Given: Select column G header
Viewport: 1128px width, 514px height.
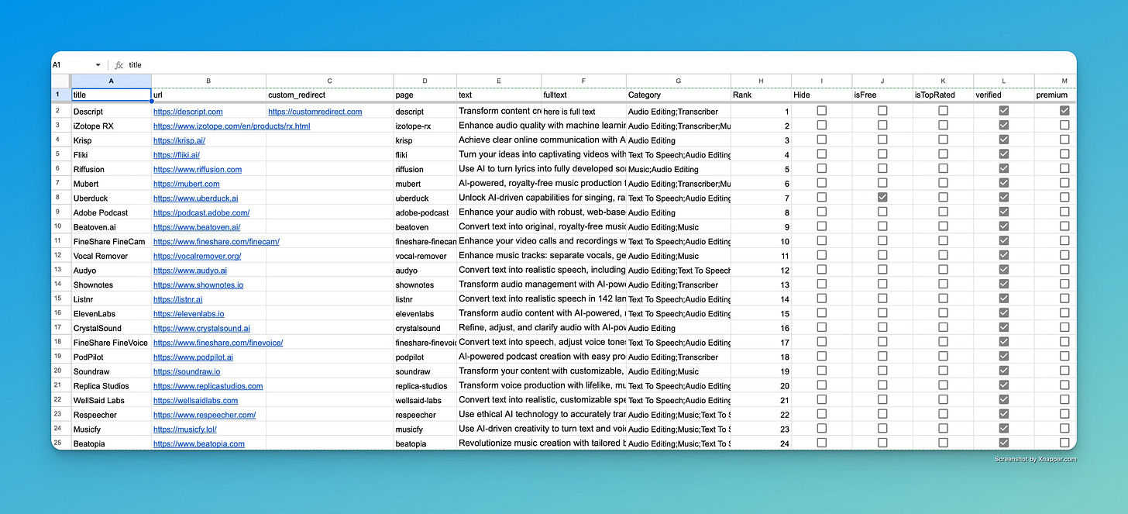Looking at the screenshot, I should [x=678, y=81].
